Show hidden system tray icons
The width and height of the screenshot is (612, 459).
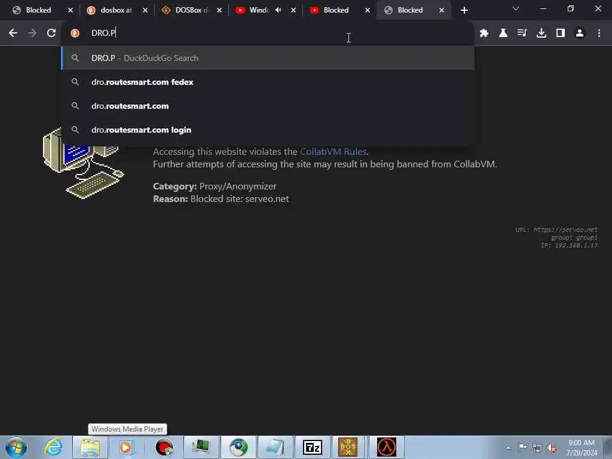pyautogui.click(x=508, y=448)
